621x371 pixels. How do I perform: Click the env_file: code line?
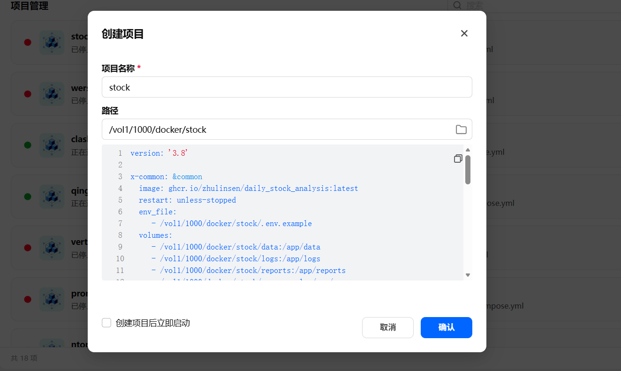(x=158, y=212)
